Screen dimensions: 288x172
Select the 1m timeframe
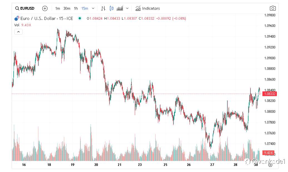(x=58, y=8)
